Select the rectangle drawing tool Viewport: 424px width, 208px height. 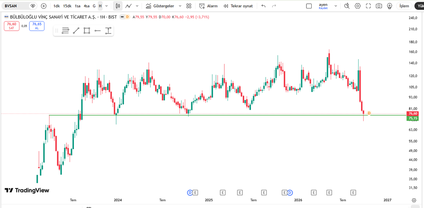point(87,31)
